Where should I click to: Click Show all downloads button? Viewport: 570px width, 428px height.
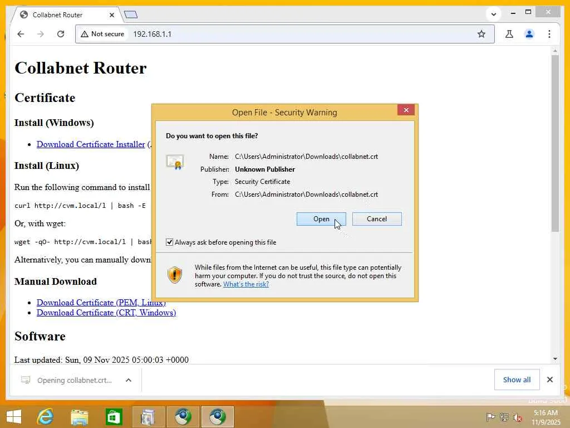point(517,380)
